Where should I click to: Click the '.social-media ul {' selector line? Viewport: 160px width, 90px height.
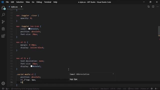point(26,74)
